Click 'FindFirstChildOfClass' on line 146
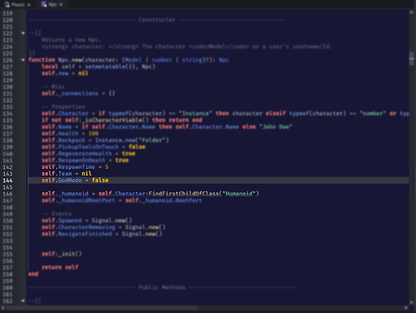The width and height of the screenshot is (416, 313). [x=184, y=193]
